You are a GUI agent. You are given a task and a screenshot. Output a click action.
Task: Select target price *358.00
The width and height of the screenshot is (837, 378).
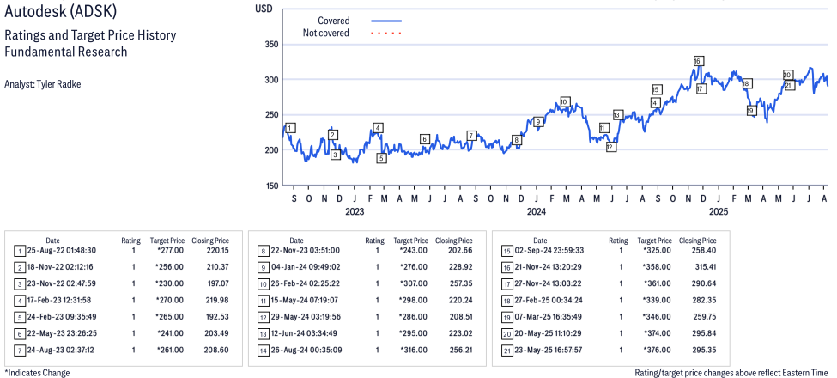point(658,267)
